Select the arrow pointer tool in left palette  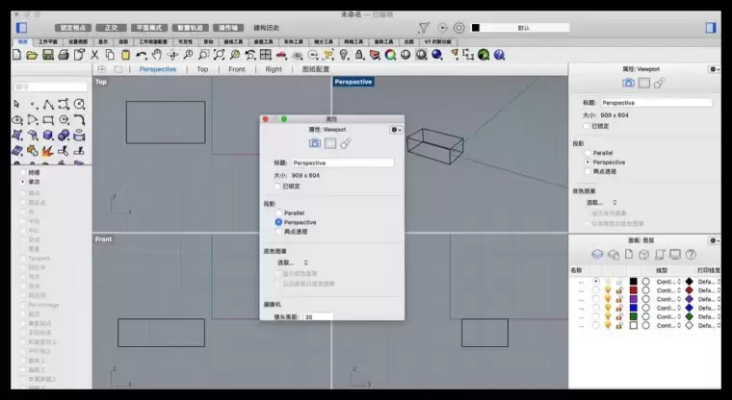pos(16,104)
